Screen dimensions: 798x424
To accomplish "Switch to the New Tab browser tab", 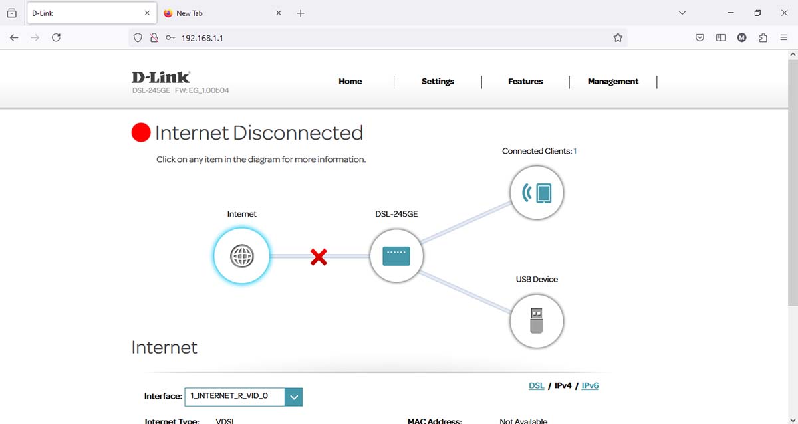I will [x=211, y=13].
